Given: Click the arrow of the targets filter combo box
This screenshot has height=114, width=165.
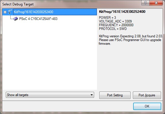Looking at the screenshot, I should 92,95.
